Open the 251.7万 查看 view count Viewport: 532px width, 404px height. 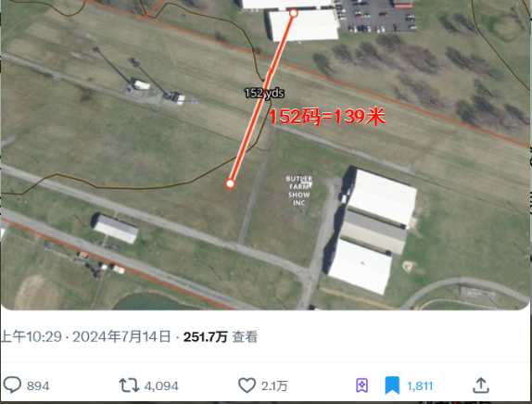pos(221,337)
